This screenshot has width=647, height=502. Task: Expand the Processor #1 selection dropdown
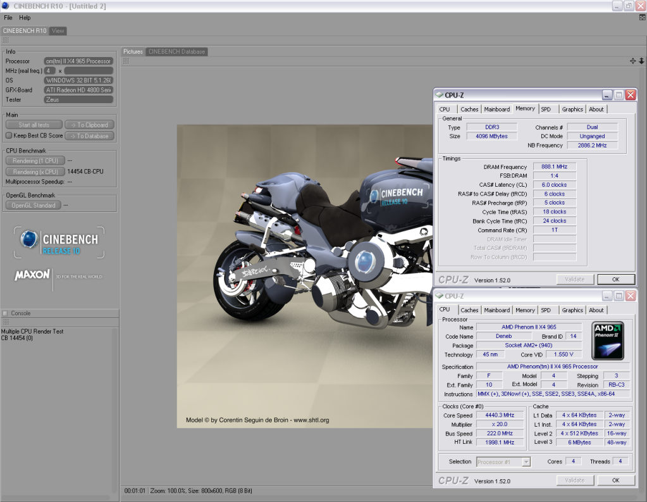tap(526, 462)
